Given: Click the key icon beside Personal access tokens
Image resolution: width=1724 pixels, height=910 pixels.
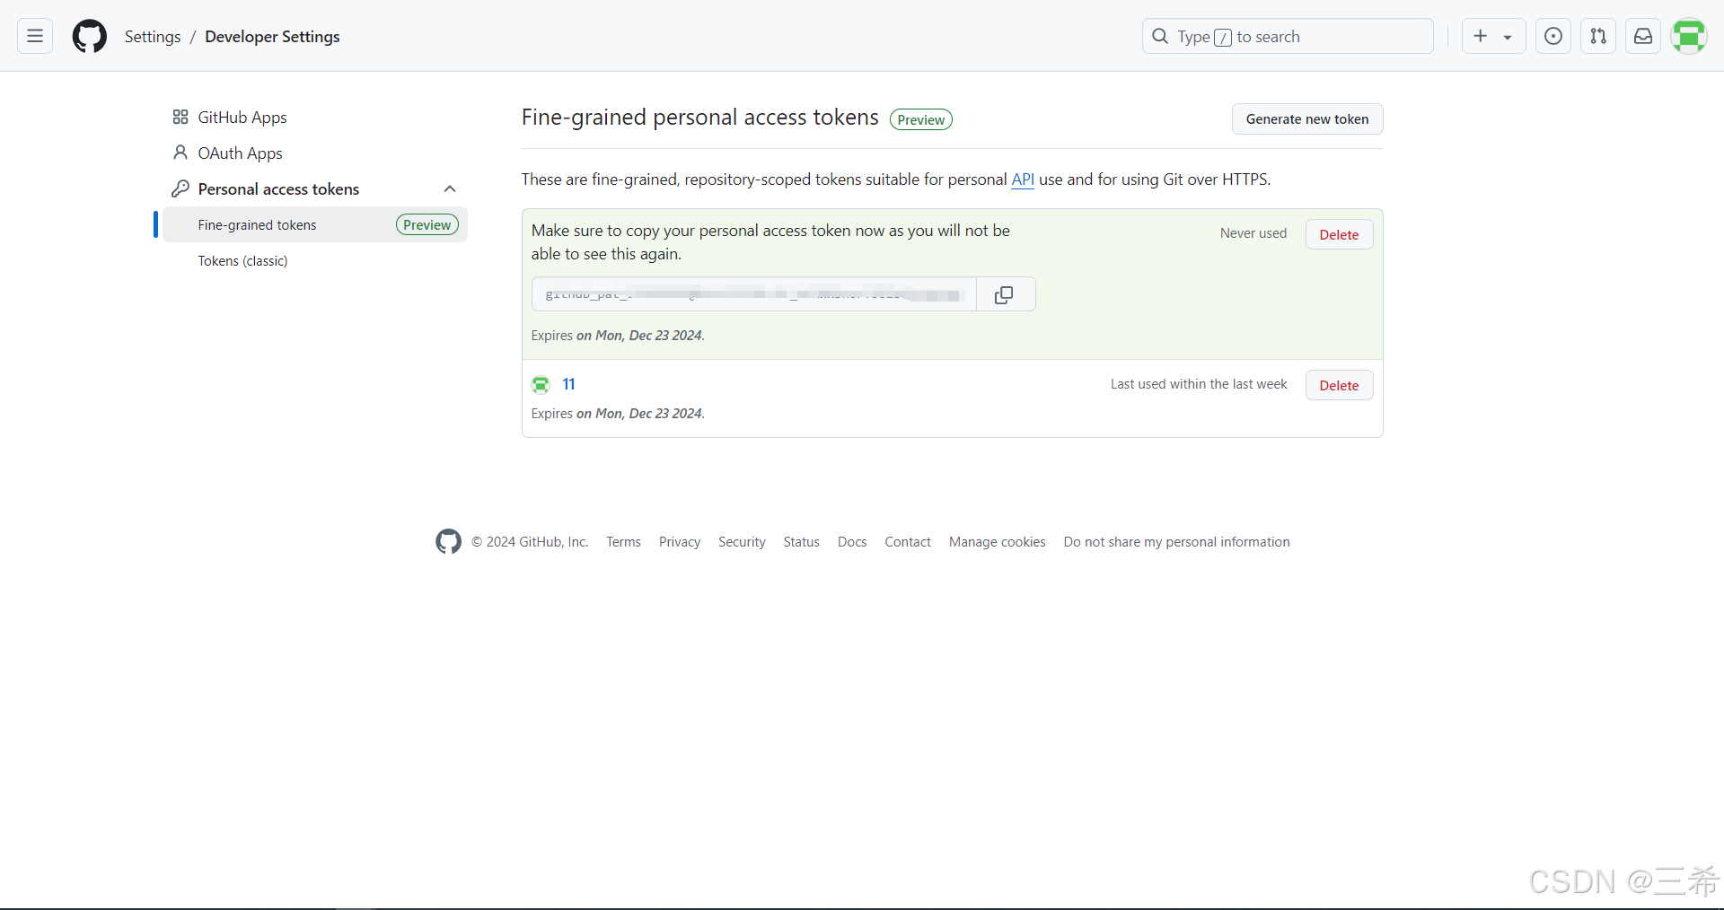Looking at the screenshot, I should [180, 188].
